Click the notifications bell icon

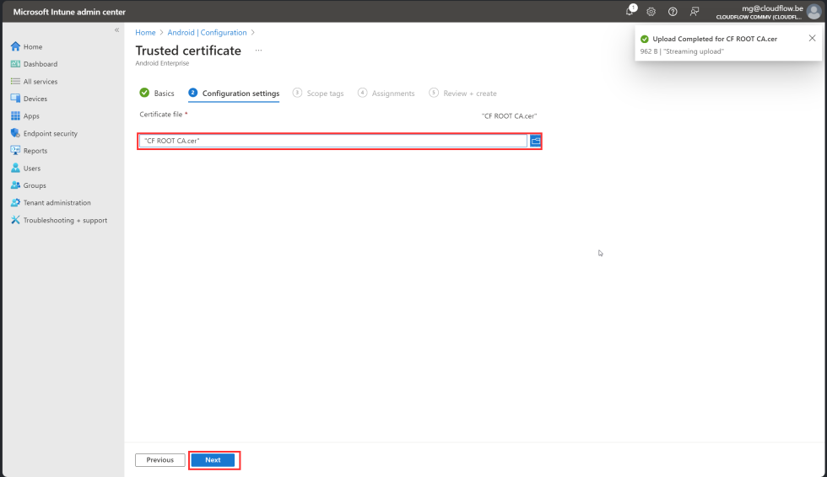click(630, 12)
